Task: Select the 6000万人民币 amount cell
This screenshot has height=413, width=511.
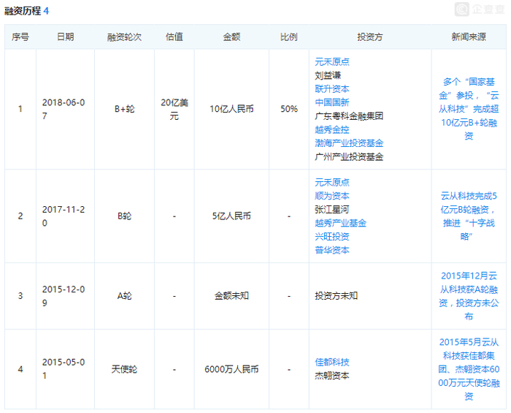Action: pyautogui.click(x=231, y=369)
